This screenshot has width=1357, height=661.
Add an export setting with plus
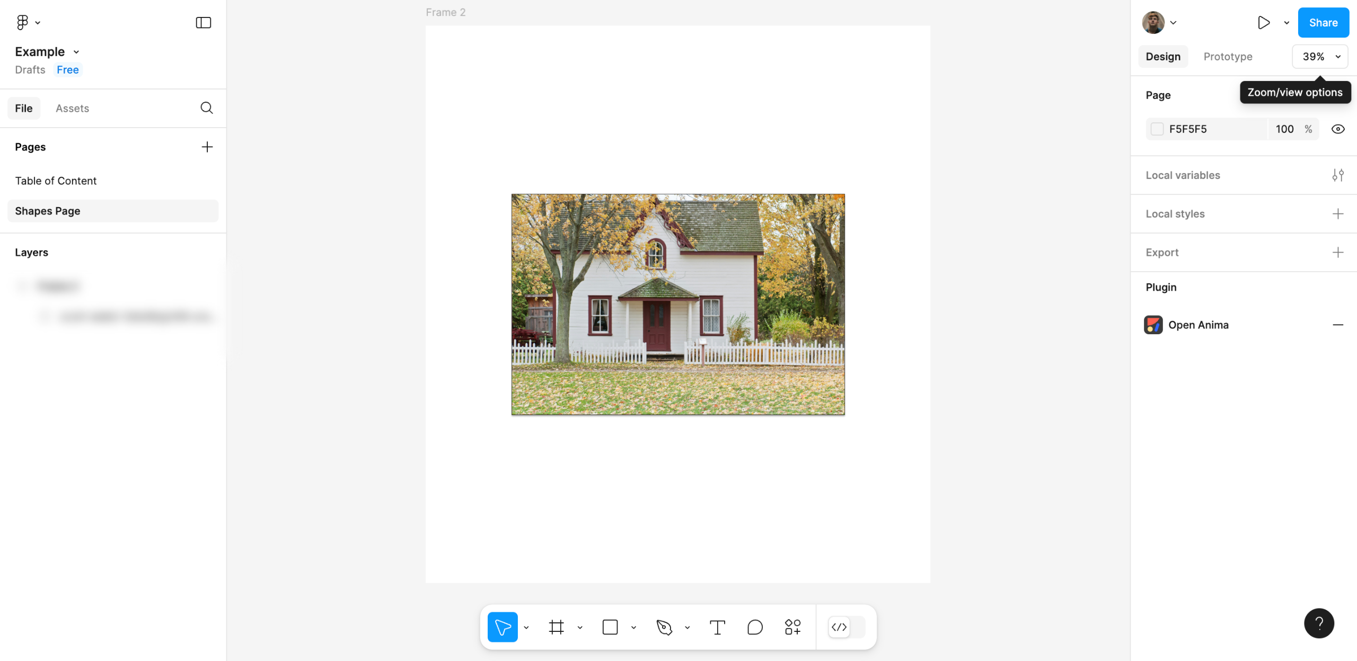(1338, 253)
